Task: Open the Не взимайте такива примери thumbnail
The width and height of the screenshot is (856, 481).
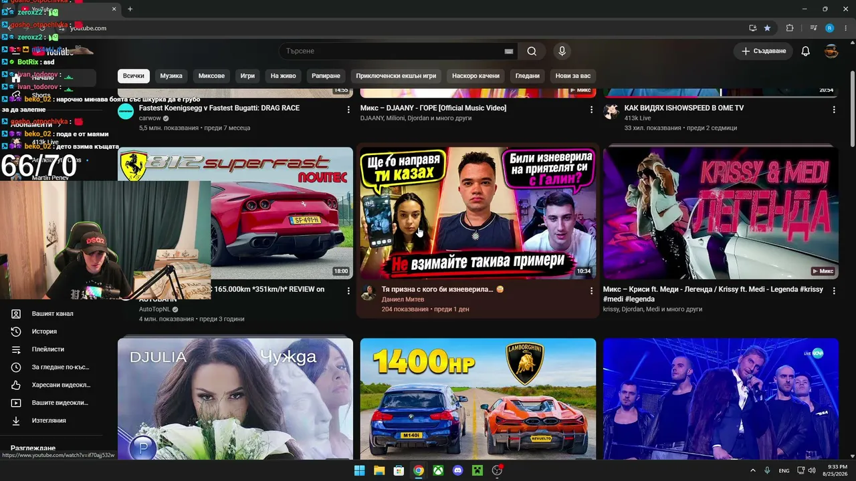Action: point(478,213)
